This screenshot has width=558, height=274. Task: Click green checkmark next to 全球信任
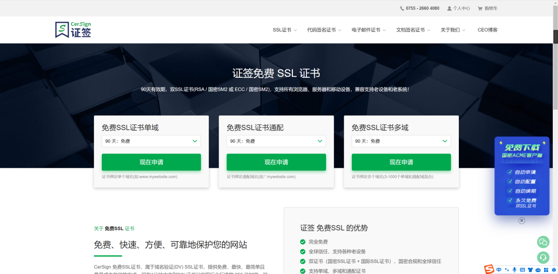(303, 252)
